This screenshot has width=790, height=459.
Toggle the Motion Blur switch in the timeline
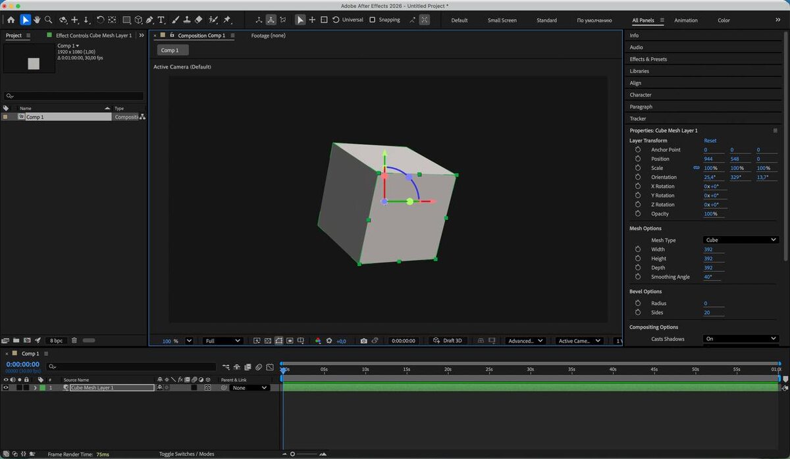(259, 367)
